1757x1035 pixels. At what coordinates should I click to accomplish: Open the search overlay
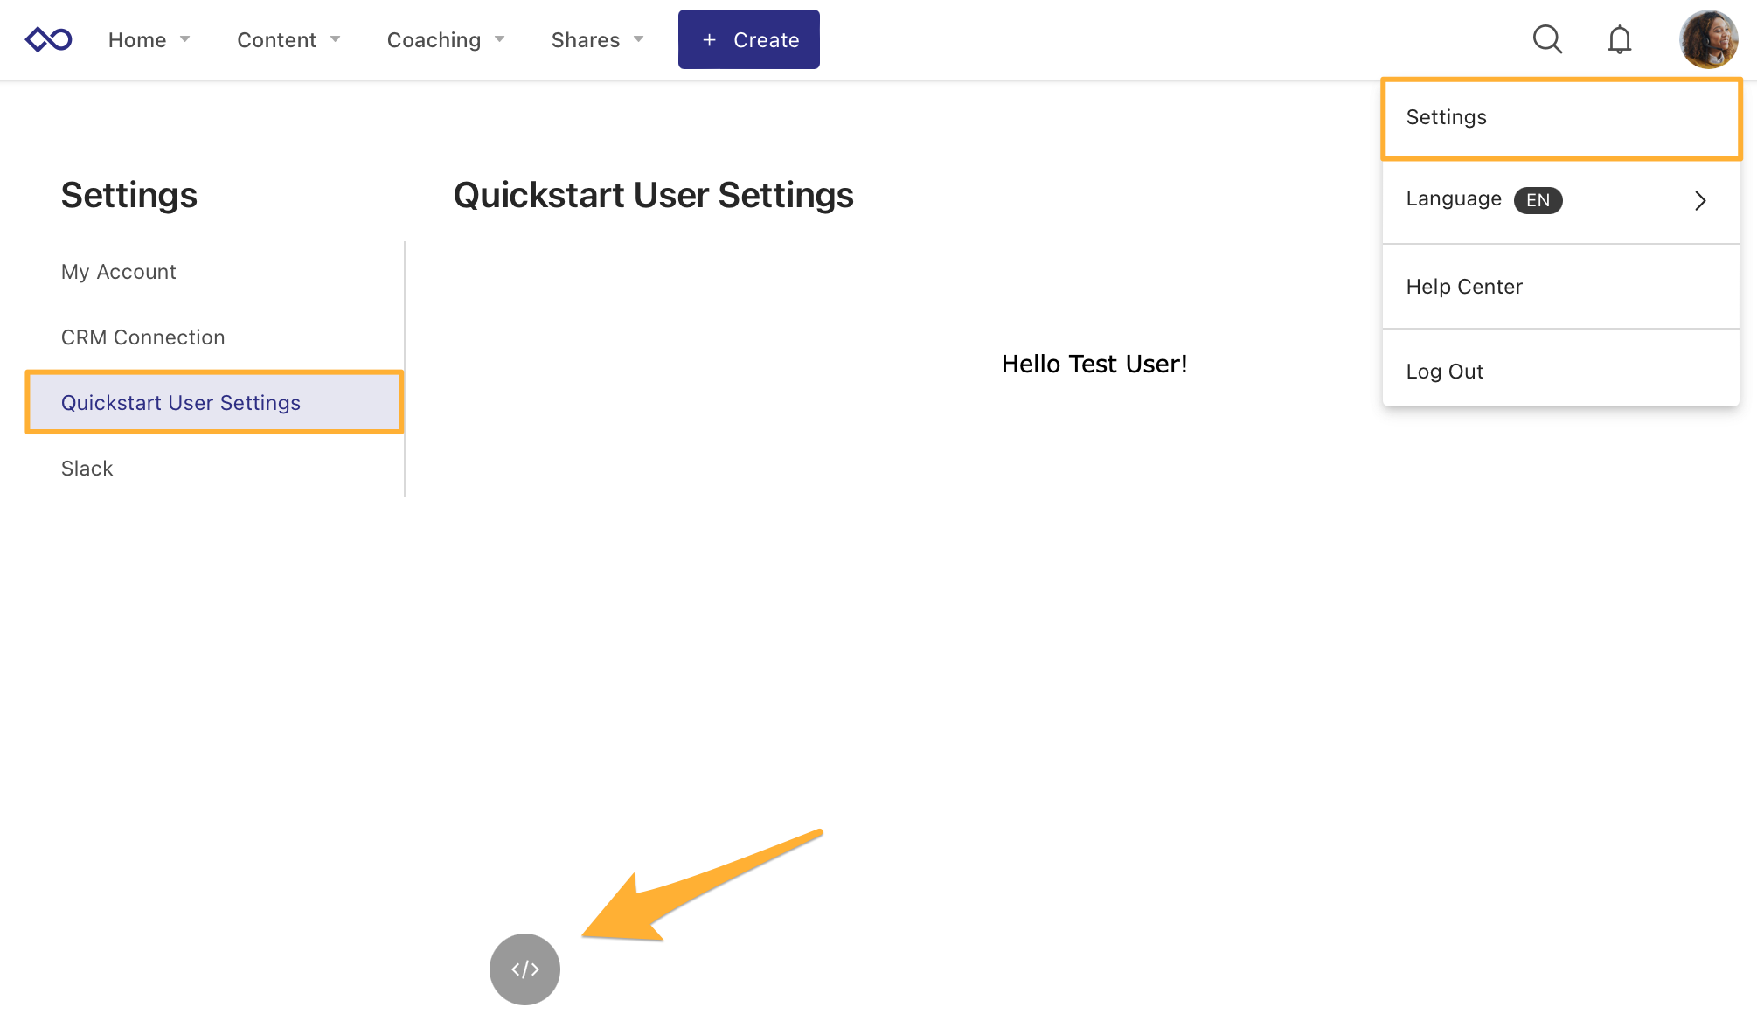click(1547, 39)
